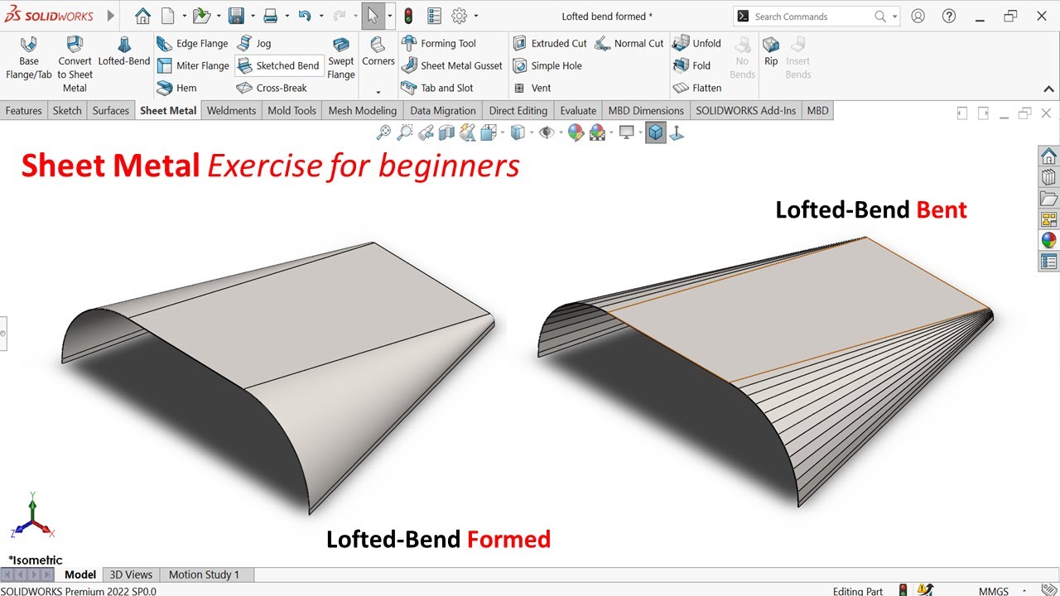Image resolution: width=1060 pixels, height=596 pixels.
Task: Click the Fold tool
Action: [x=691, y=65]
